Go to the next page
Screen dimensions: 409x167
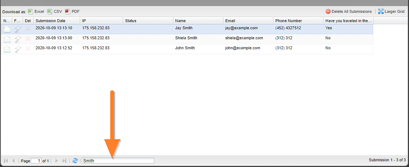pyautogui.click(x=57, y=161)
